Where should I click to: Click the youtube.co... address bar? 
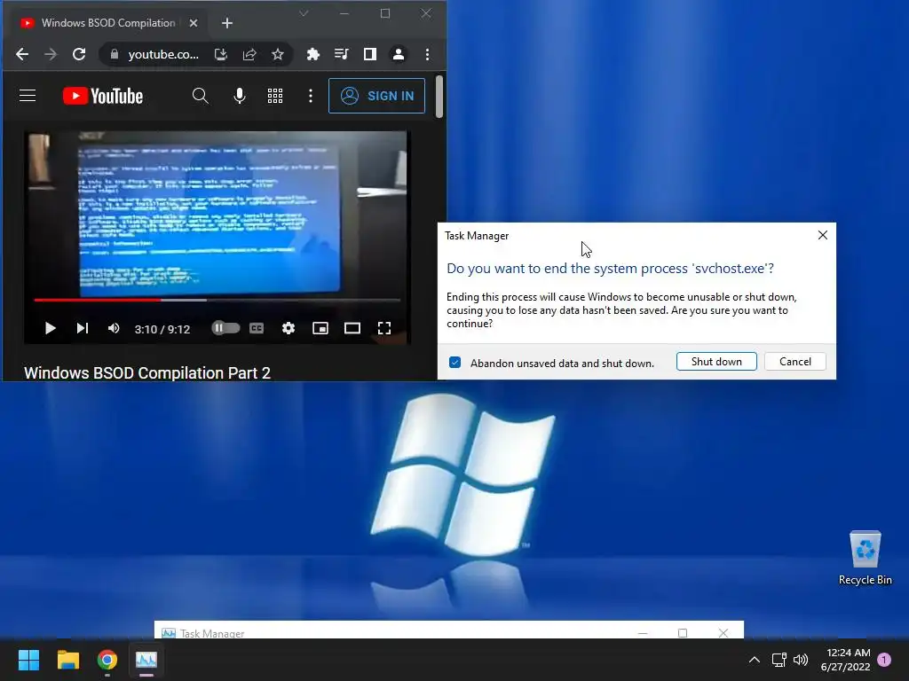tap(163, 54)
